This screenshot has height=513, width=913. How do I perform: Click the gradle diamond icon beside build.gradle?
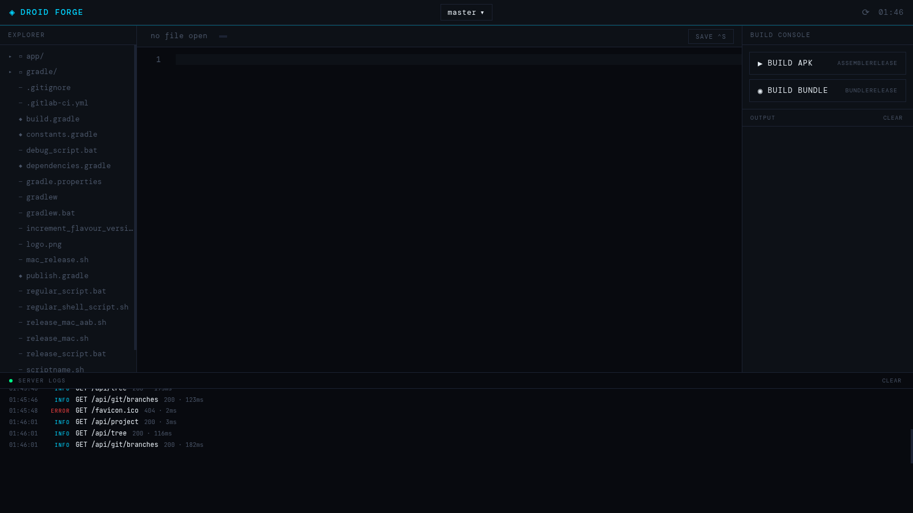click(x=21, y=119)
